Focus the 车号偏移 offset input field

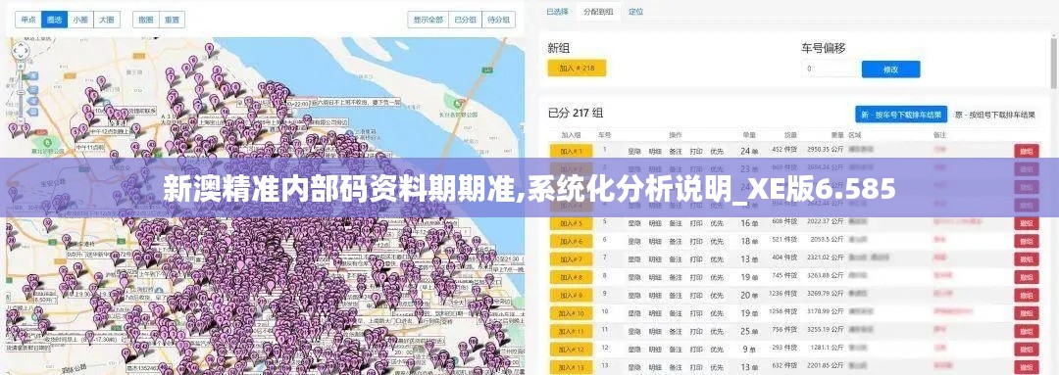[x=831, y=69]
